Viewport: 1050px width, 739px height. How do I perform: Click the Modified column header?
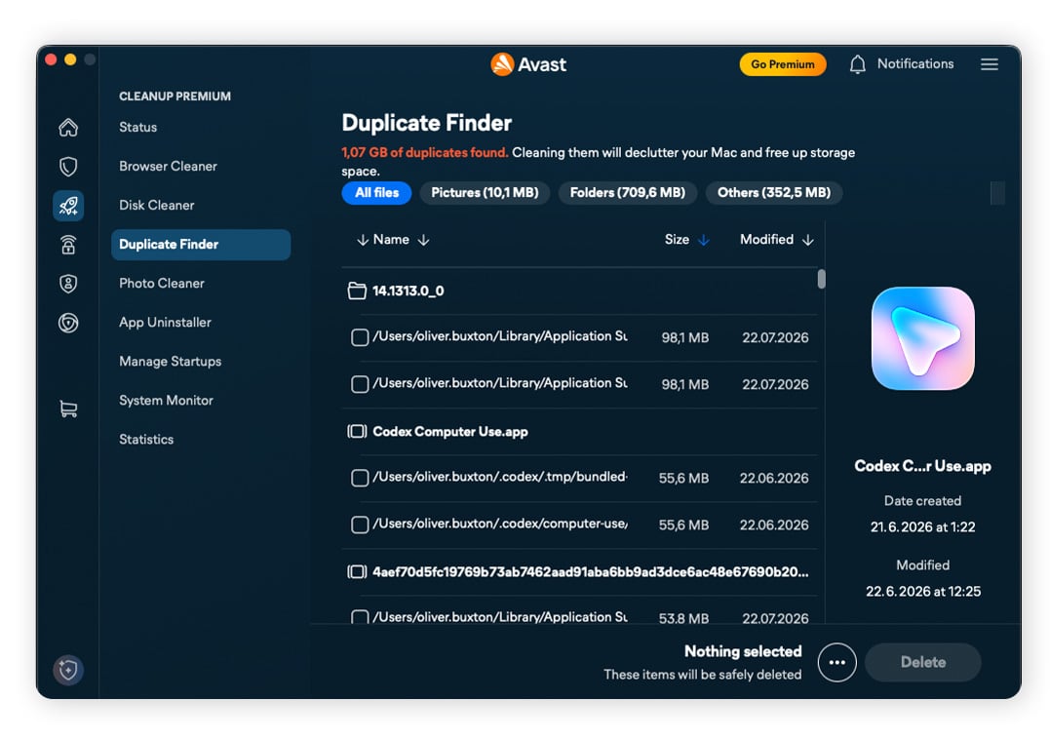point(766,240)
